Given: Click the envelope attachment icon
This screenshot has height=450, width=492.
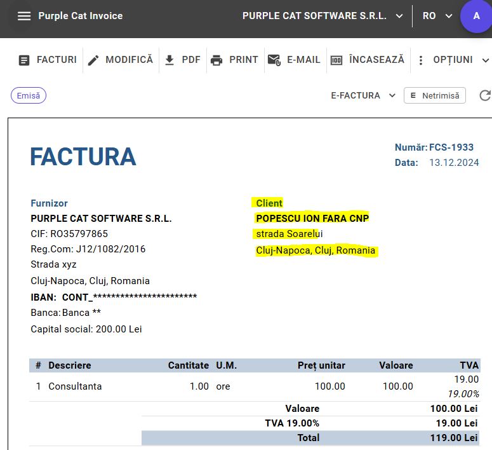Looking at the screenshot, I should tap(274, 60).
